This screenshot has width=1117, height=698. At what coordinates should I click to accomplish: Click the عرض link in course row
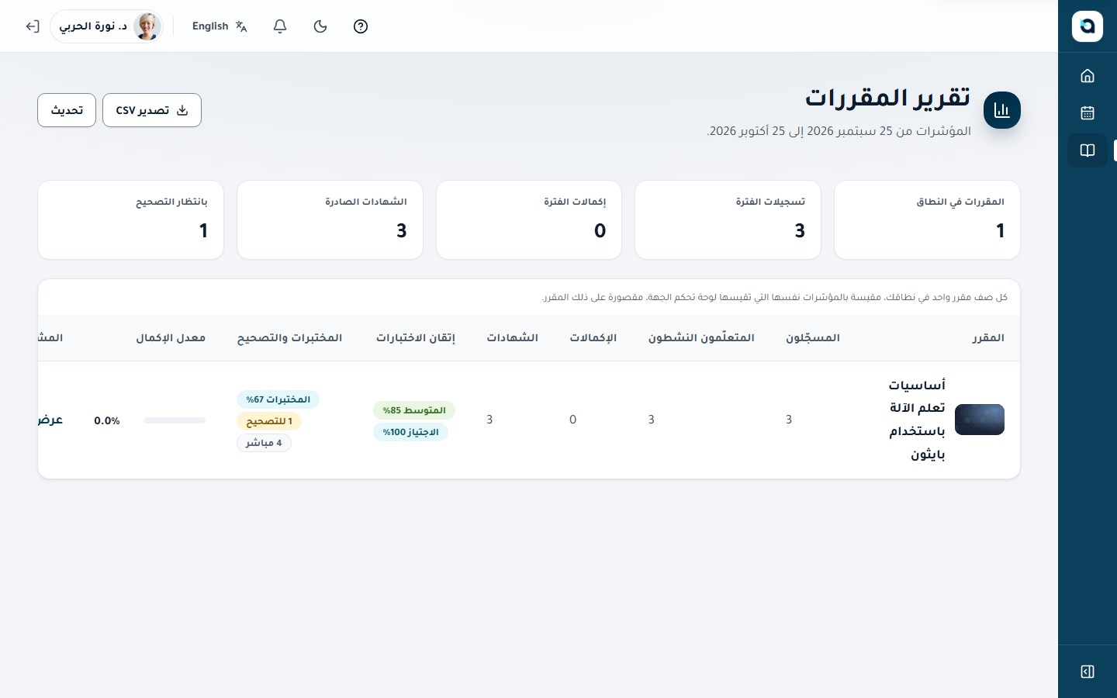pos(50,420)
